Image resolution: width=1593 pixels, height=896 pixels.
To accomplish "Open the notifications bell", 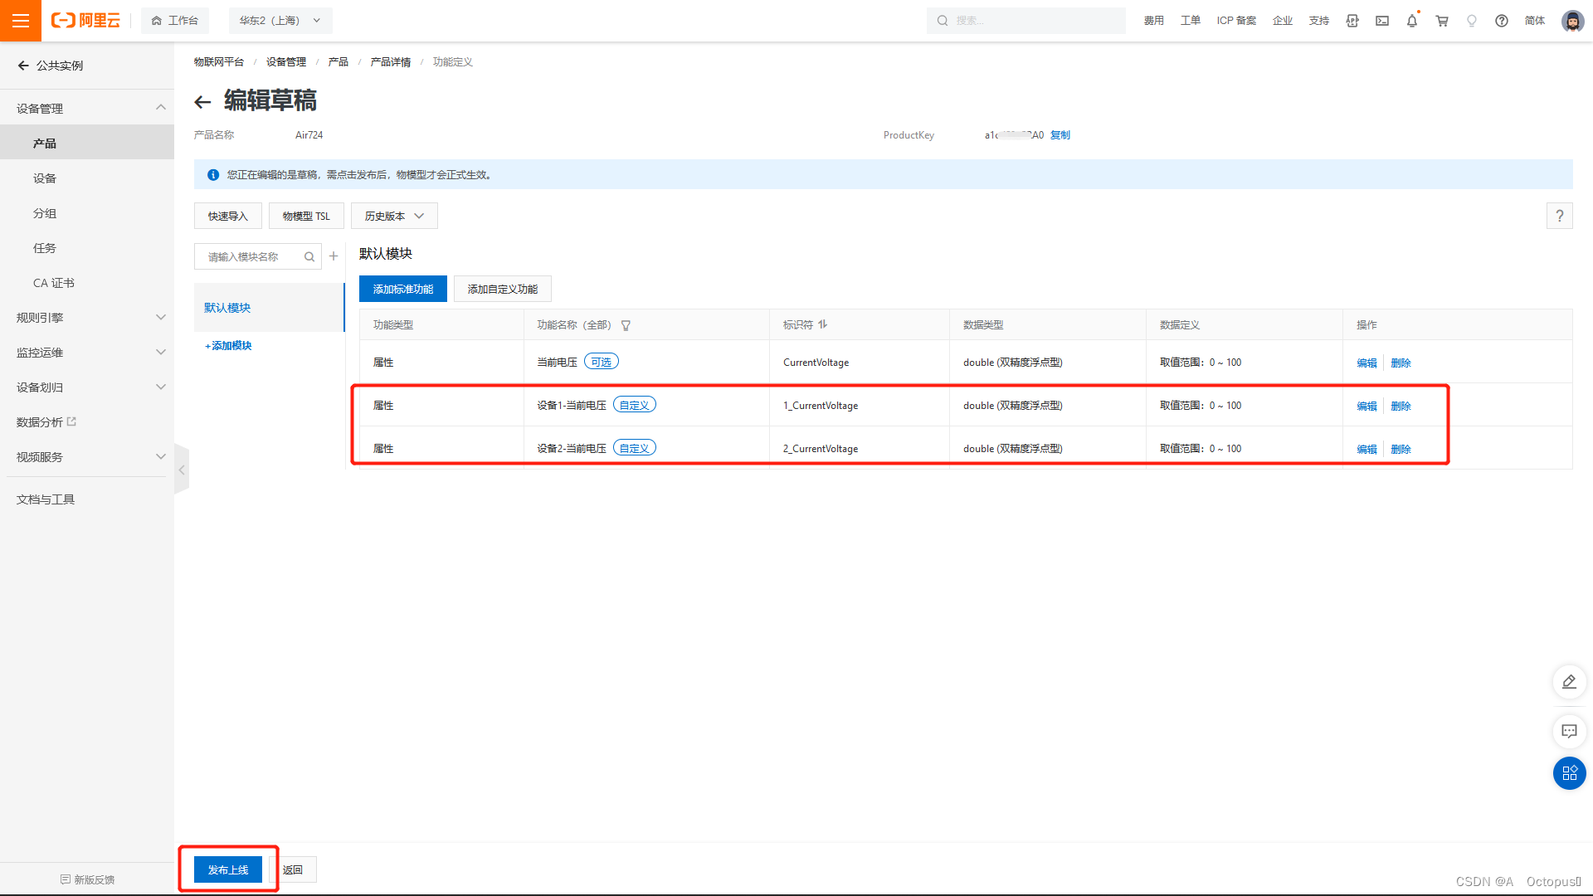I will point(1412,21).
